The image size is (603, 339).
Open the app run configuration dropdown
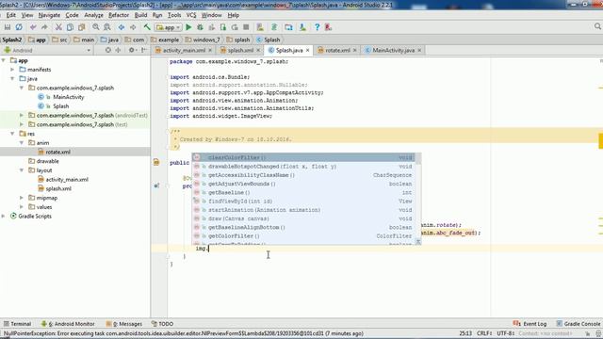point(168,27)
